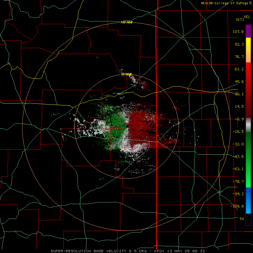253x253 pixels.
Task: Pick the red segment of the velocity scale
Action: tap(248, 90)
